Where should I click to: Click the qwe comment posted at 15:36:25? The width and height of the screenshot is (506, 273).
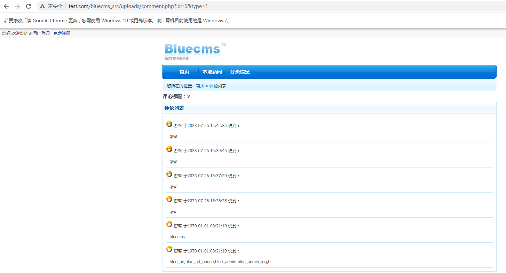click(173, 212)
